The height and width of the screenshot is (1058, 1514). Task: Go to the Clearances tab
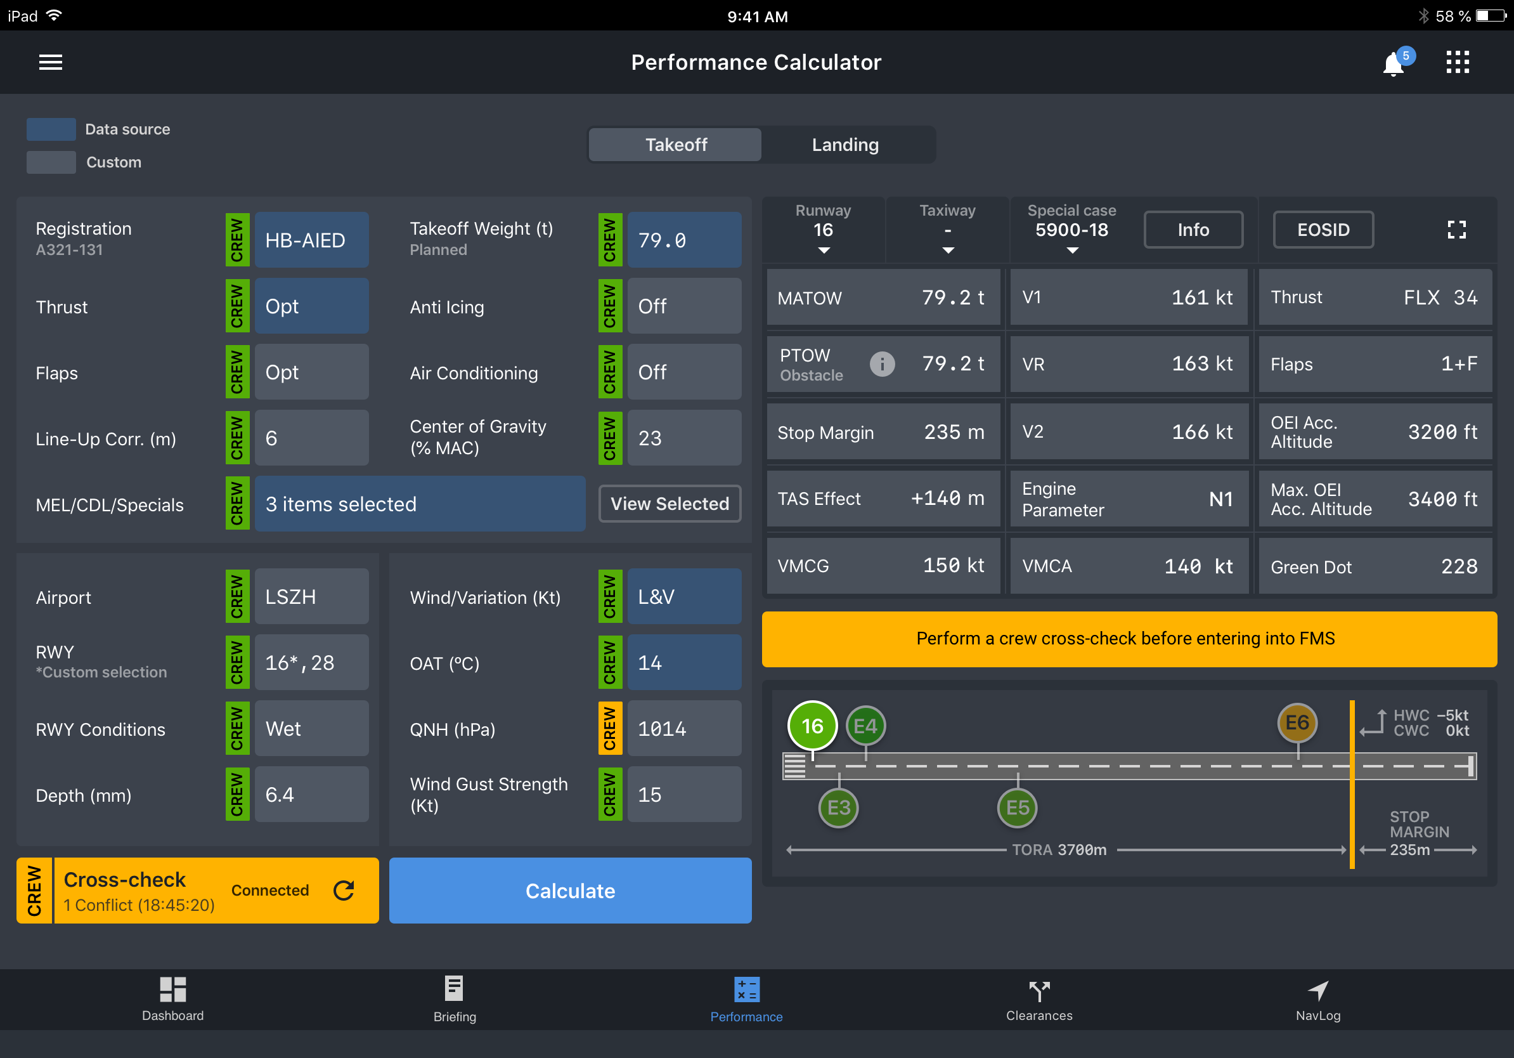coord(1038,998)
